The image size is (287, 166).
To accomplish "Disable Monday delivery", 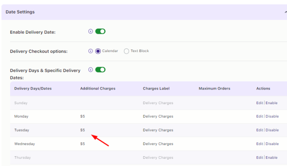I will [272, 116].
